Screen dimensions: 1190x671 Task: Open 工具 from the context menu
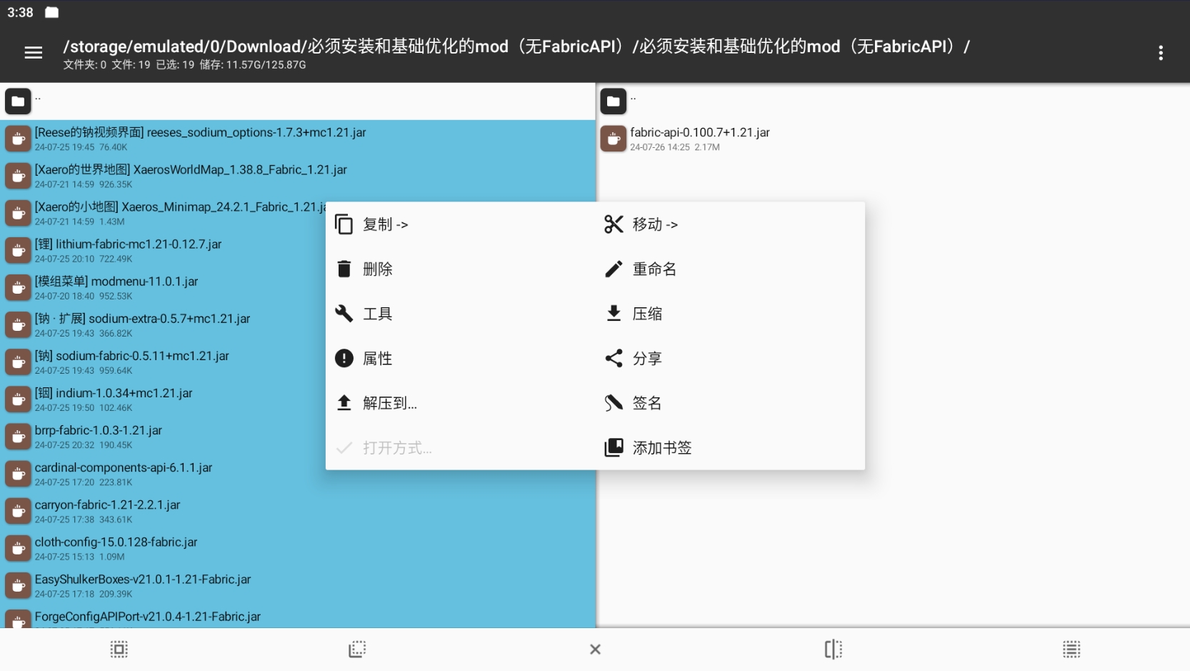(x=460, y=314)
